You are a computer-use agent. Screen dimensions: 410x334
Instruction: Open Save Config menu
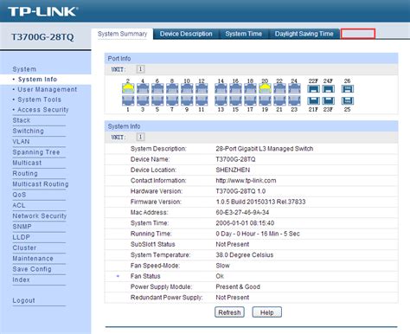(x=32, y=269)
